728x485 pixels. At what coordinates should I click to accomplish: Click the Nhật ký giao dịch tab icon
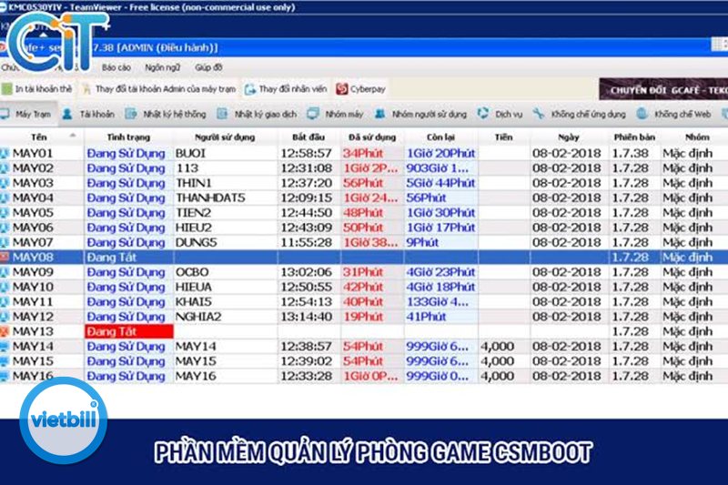coord(222,114)
